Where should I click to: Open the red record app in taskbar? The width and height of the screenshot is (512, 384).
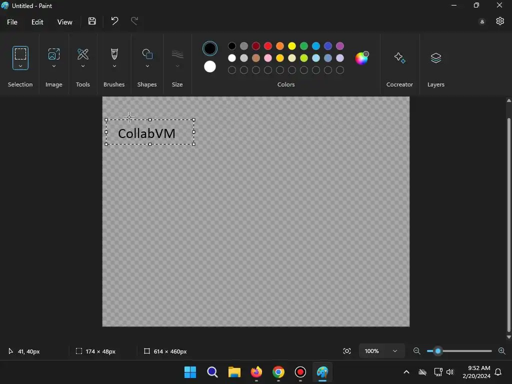click(x=300, y=372)
